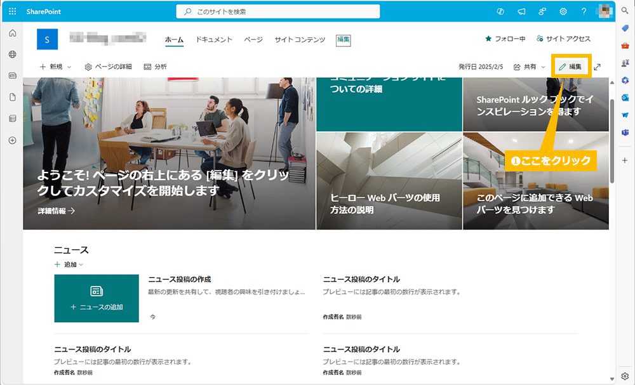Click the Create plus icon in app bar
This screenshot has width=635, height=385.
tap(13, 140)
